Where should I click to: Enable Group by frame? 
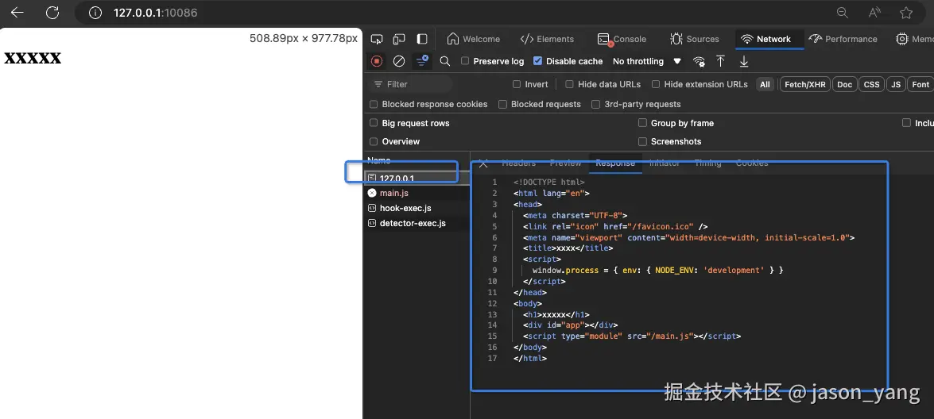coord(643,123)
